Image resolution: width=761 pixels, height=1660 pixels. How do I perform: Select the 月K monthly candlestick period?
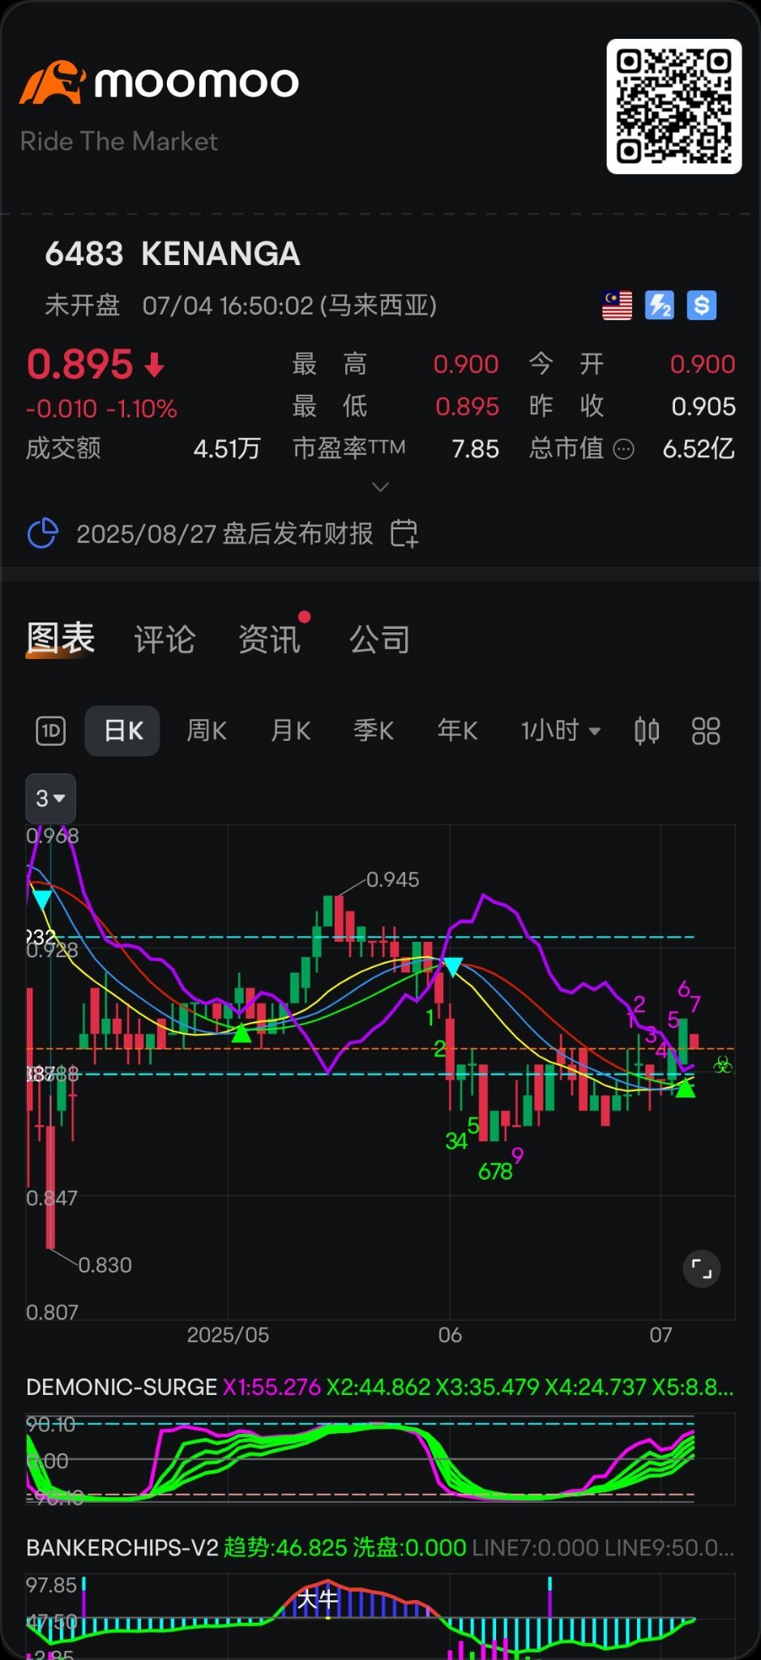tap(291, 731)
